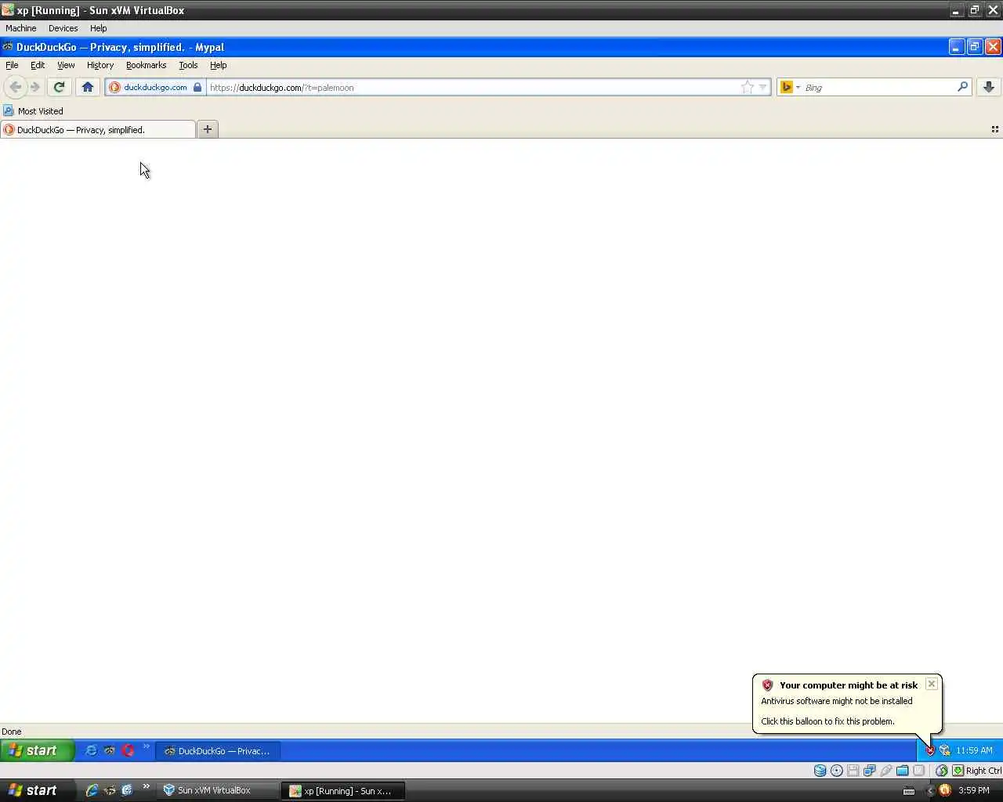
Task: Click the xp [Running] host taskbar button
Action: pyautogui.click(x=343, y=790)
